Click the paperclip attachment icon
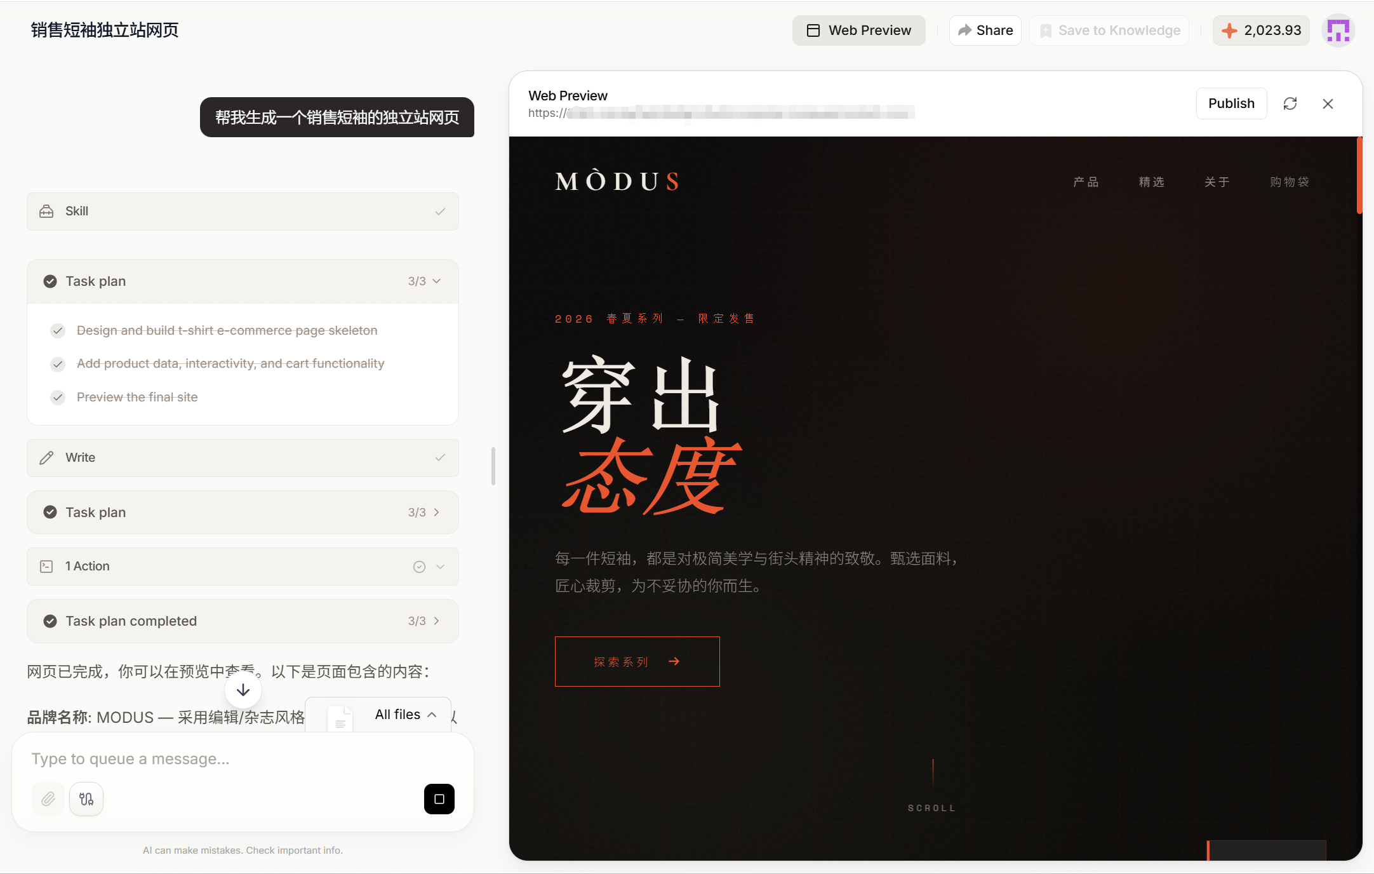 [x=48, y=799]
